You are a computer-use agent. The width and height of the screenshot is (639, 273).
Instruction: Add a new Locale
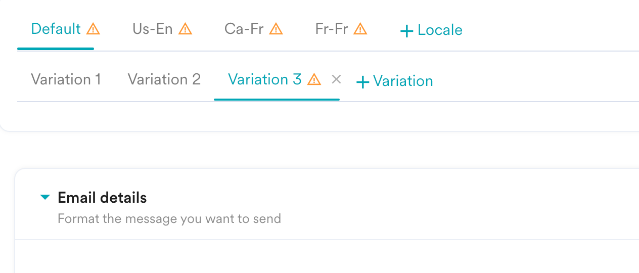click(431, 30)
